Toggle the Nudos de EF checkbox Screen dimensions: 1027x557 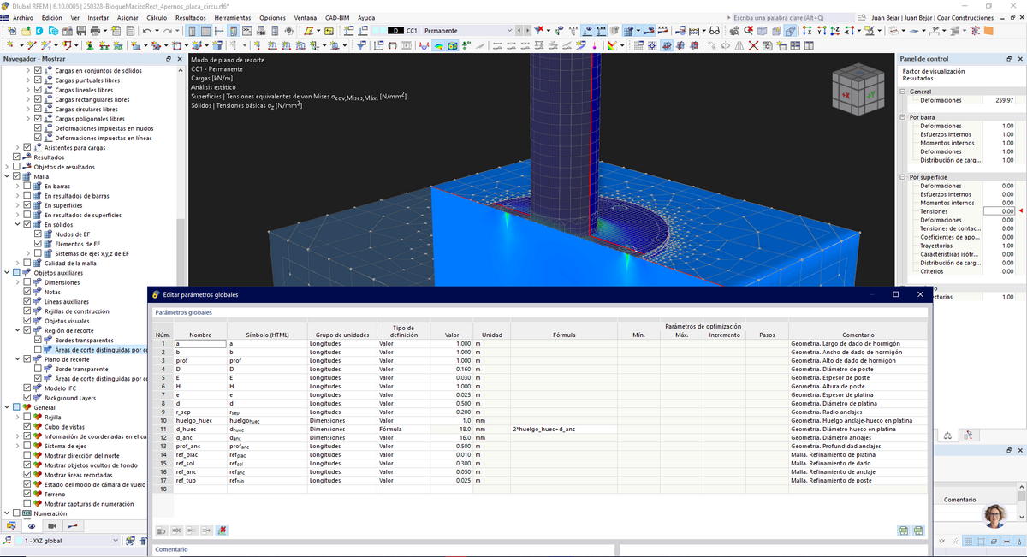click(x=38, y=234)
